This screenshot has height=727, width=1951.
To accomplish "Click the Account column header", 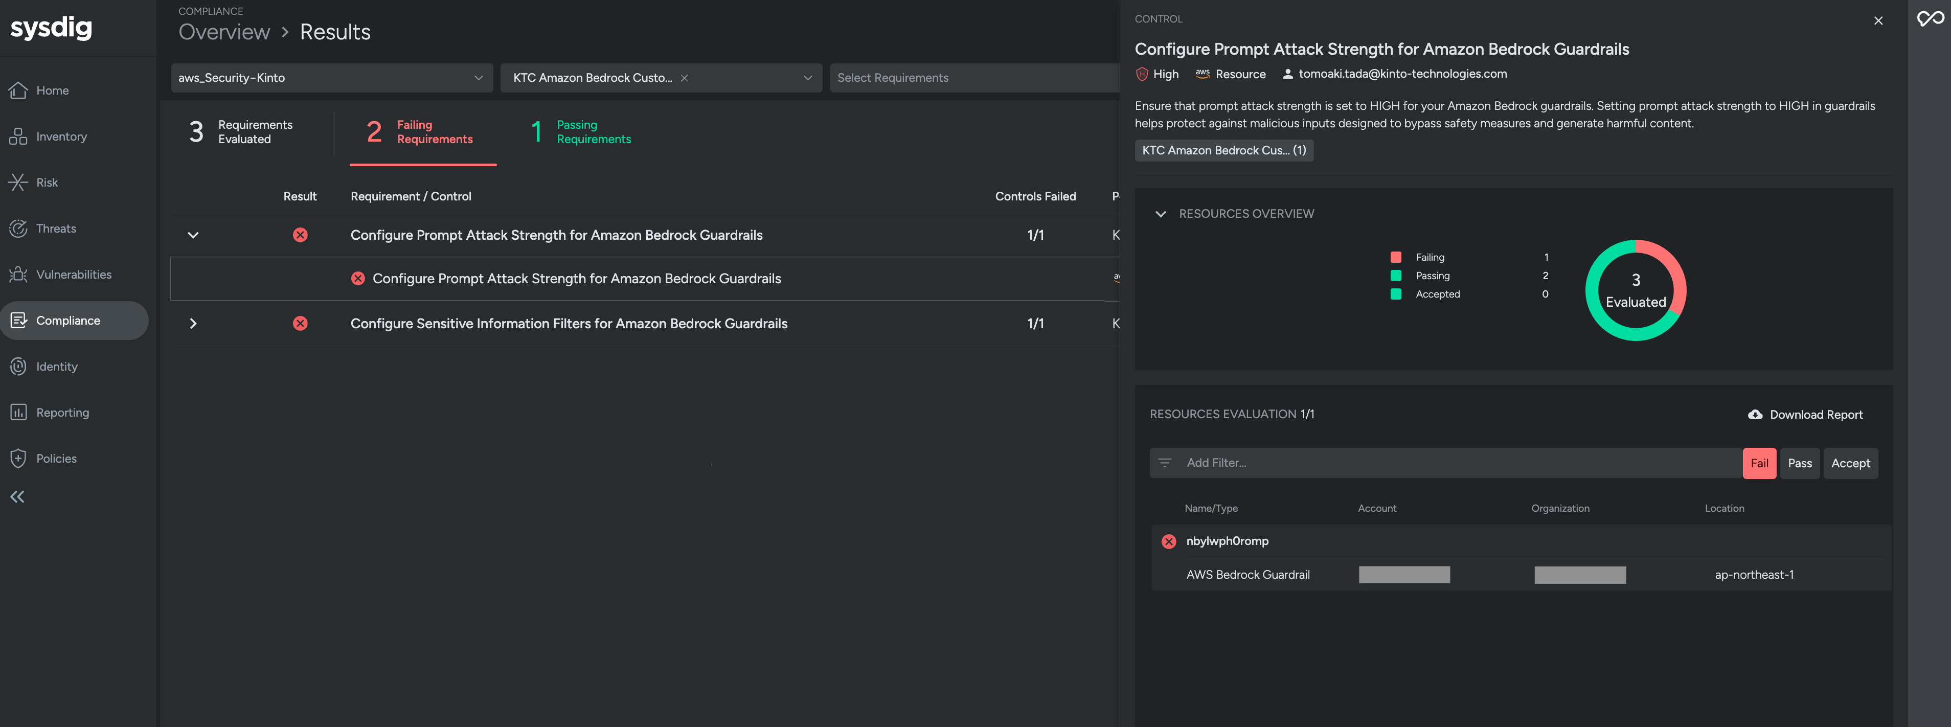I will 1377,508.
